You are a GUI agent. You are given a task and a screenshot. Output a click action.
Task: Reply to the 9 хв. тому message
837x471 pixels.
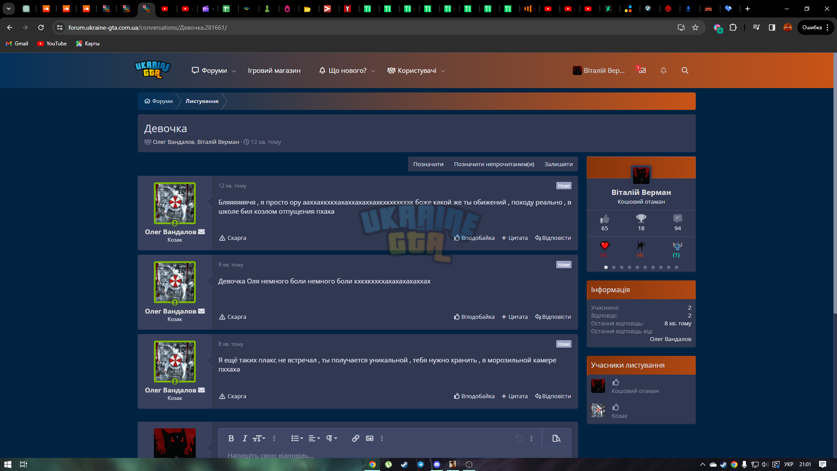point(553,317)
